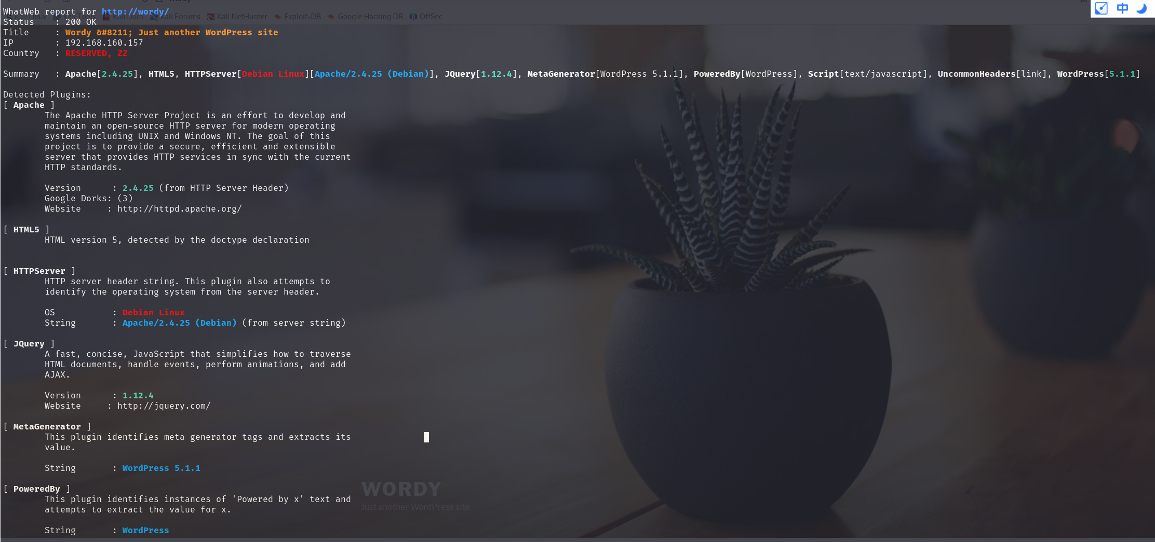This screenshot has height=542, width=1155.
Task: Click the '[ JQuery ]' plugin heading
Action: [29, 343]
